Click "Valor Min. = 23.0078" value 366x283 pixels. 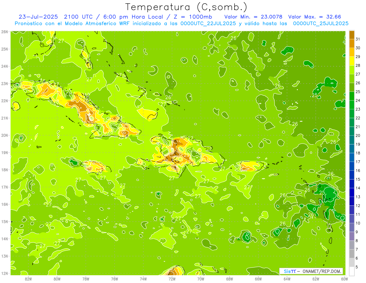click(x=253, y=17)
